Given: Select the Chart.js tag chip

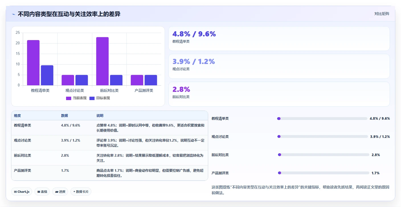Looking at the screenshot, I should click(x=22, y=192).
